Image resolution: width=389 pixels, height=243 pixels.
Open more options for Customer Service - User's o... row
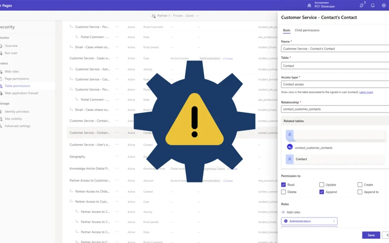[117, 144]
